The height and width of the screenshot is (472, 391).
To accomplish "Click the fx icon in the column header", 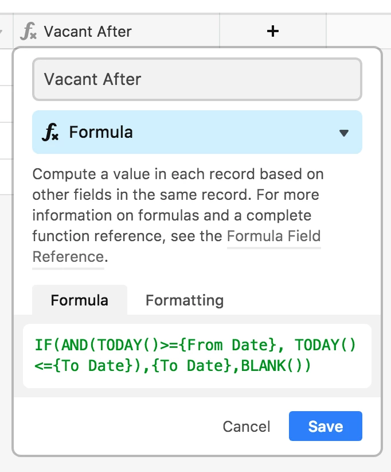I will [x=28, y=32].
